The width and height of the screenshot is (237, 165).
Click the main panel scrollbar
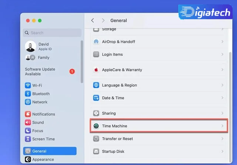pyautogui.click(x=230, y=107)
